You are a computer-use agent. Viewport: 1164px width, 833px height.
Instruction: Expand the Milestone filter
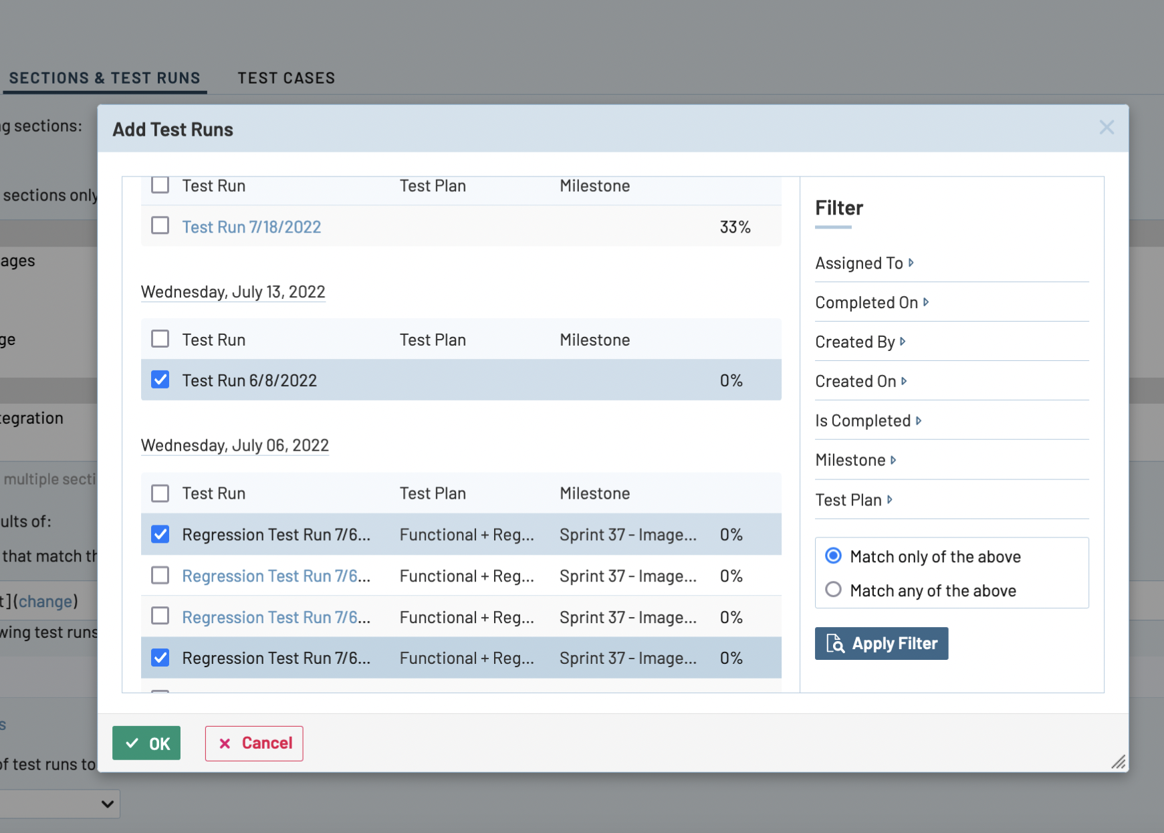[x=855, y=461]
